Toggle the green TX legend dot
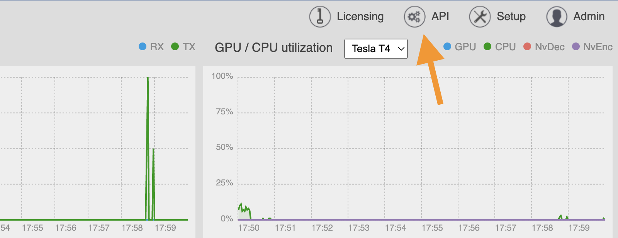The image size is (618, 238). click(175, 46)
